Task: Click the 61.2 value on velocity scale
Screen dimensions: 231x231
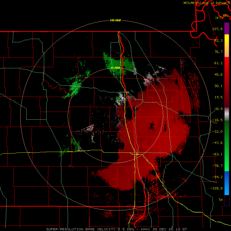Action: click(x=218, y=63)
